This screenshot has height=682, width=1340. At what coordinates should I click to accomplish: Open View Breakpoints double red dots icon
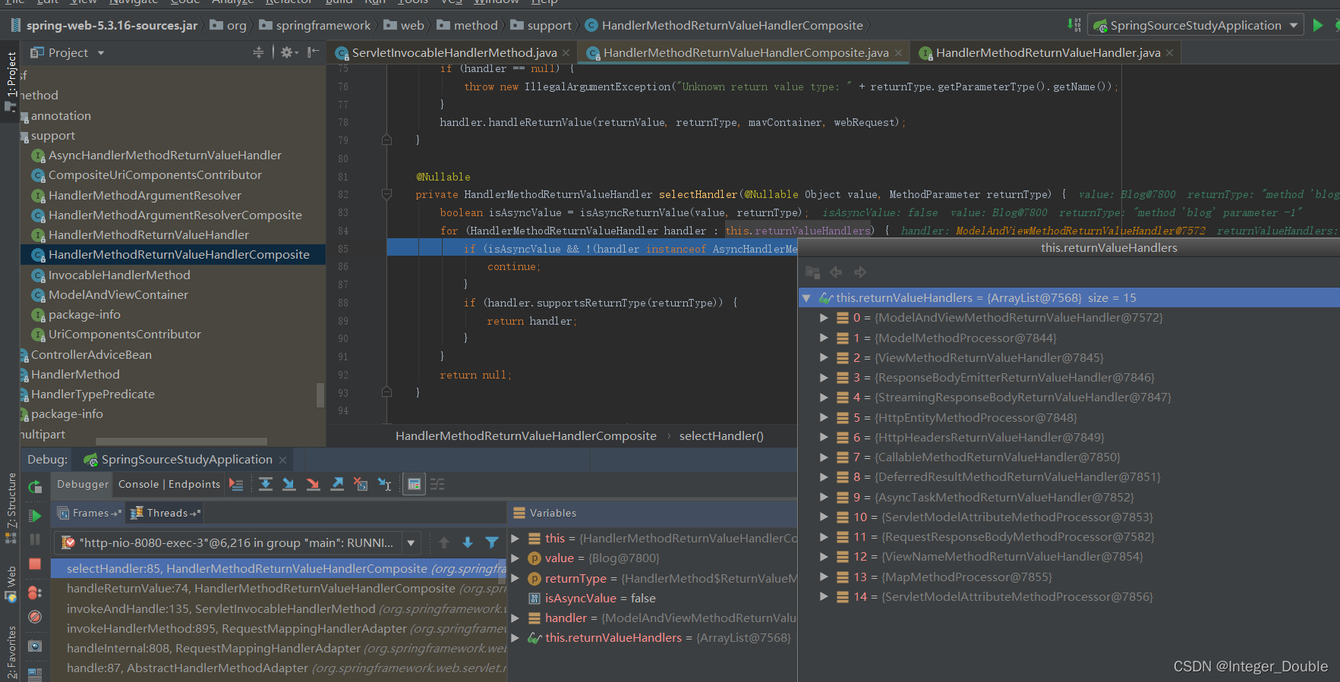click(35, 592)
